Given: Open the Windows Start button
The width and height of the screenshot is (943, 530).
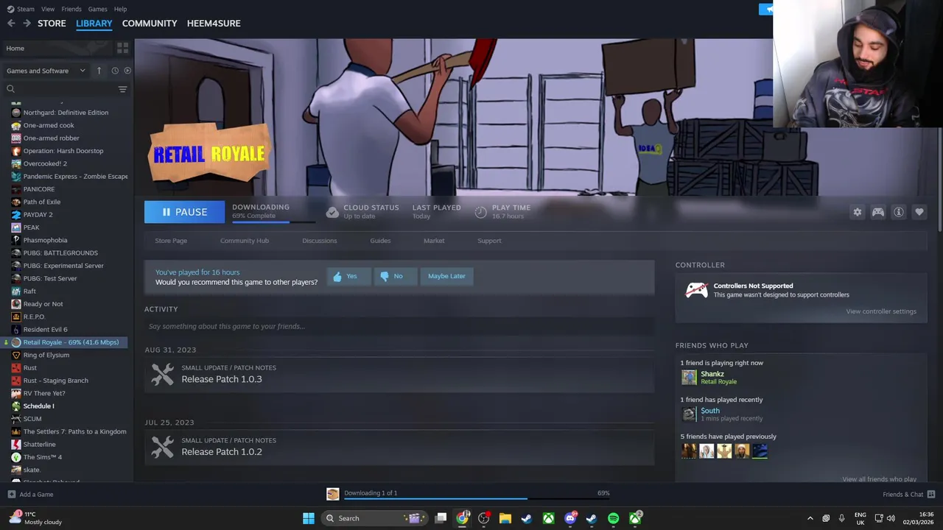Looking at the screenshot, I should pos(309,518).
